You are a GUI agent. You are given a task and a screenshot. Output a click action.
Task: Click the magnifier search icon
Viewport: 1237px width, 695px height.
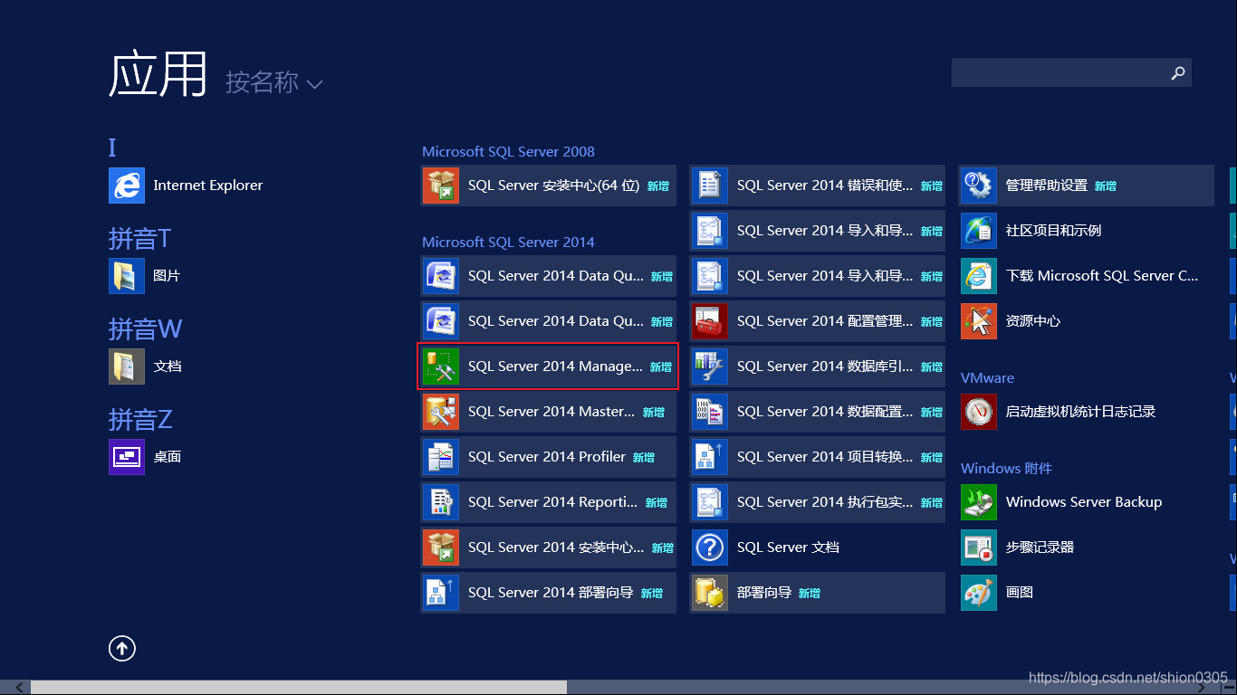coord(1178,72)
